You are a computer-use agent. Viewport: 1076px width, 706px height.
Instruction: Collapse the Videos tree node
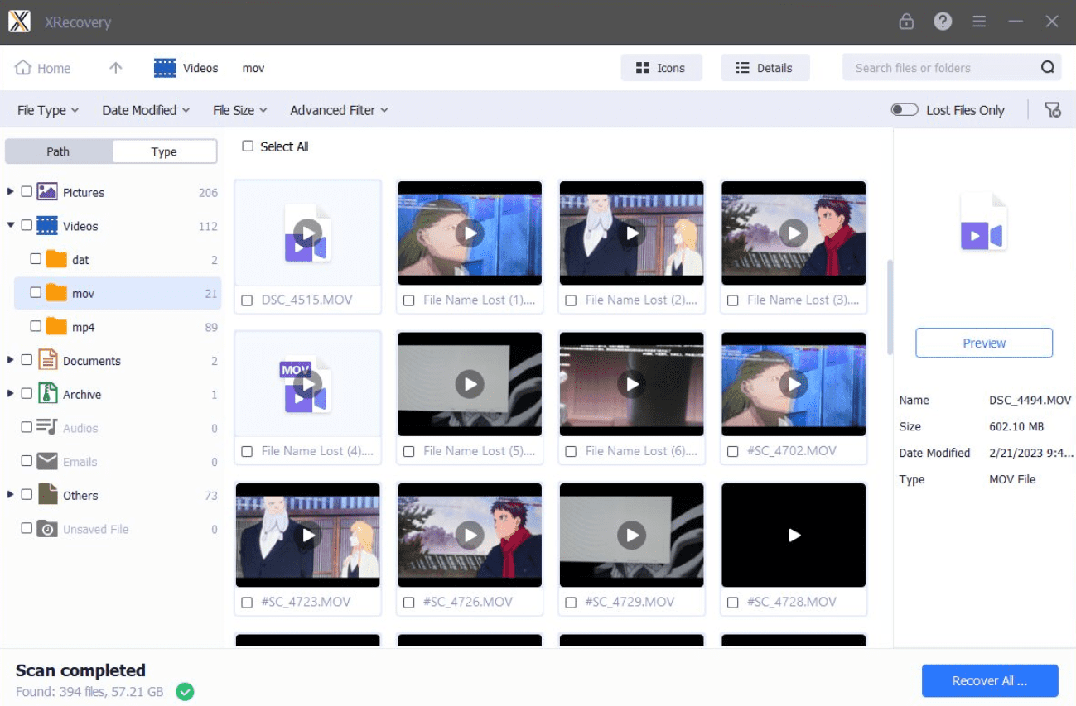[10, 225]
